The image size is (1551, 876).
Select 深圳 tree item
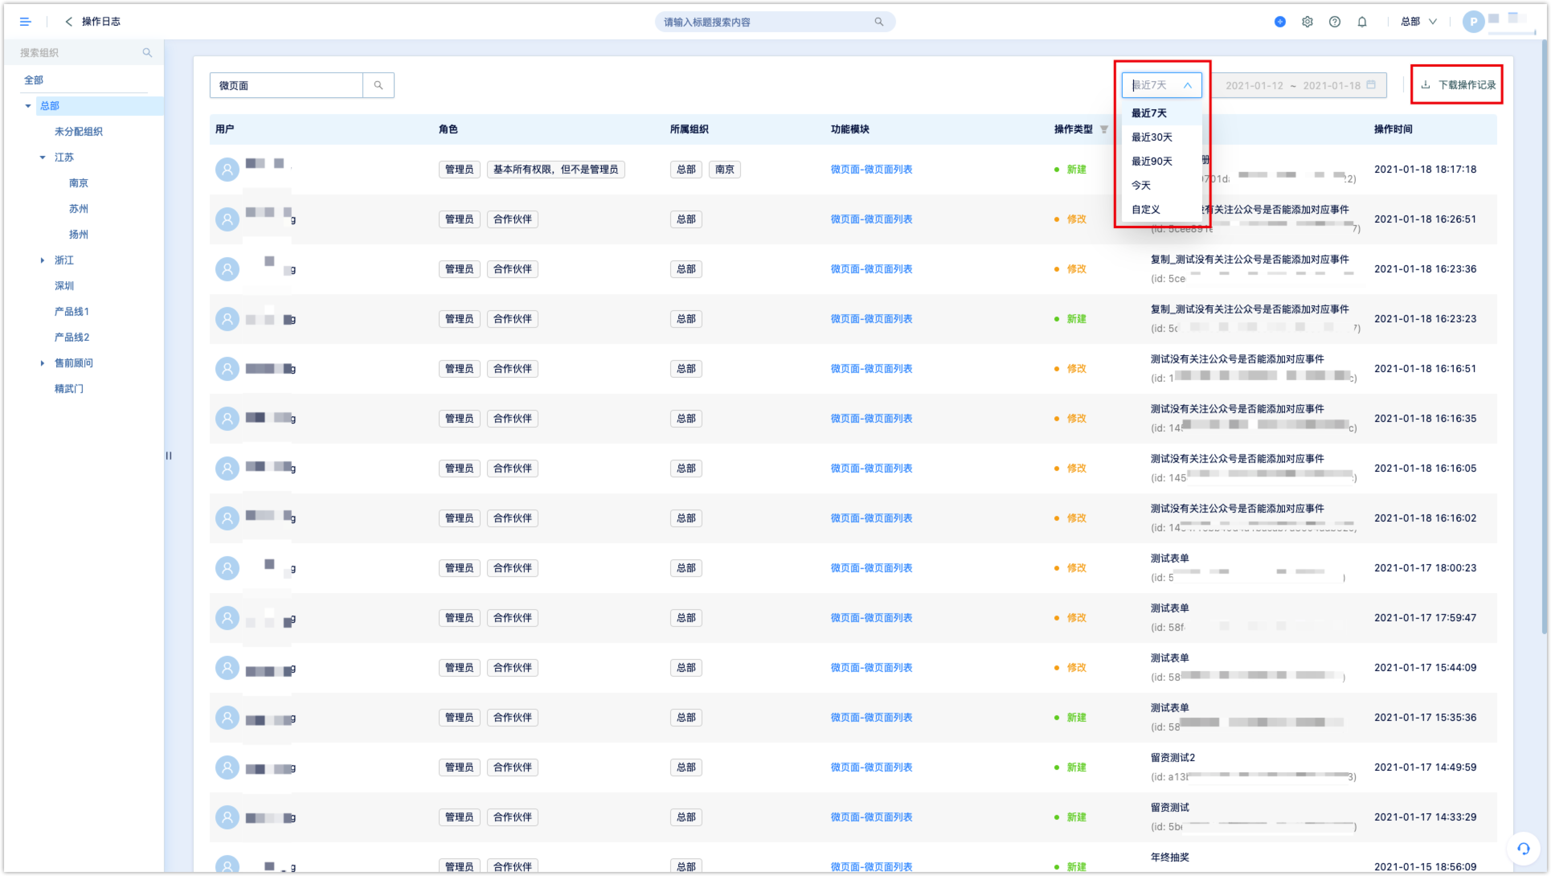click(64, 286)
